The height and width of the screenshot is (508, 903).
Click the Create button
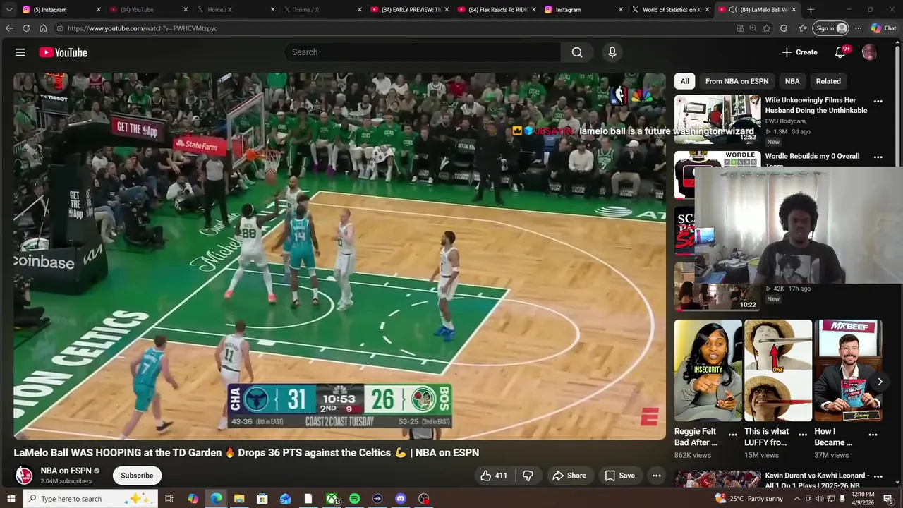click(x=799, y=52)
